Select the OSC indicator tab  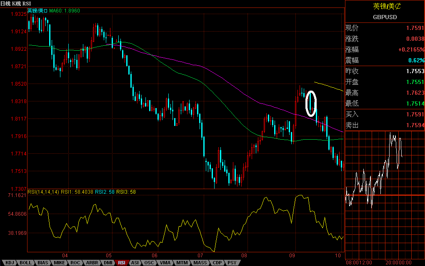tap(149, 263)
